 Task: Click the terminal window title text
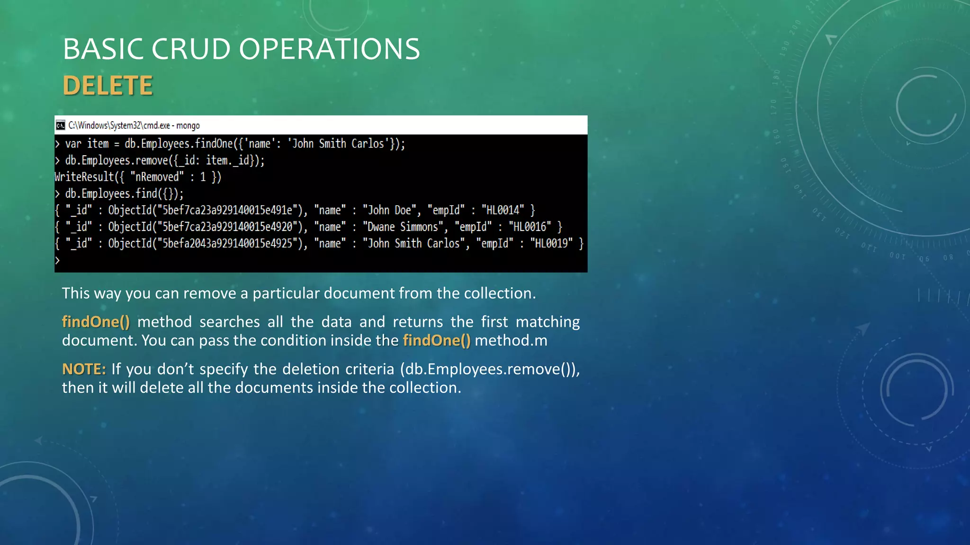click(134, 125)
